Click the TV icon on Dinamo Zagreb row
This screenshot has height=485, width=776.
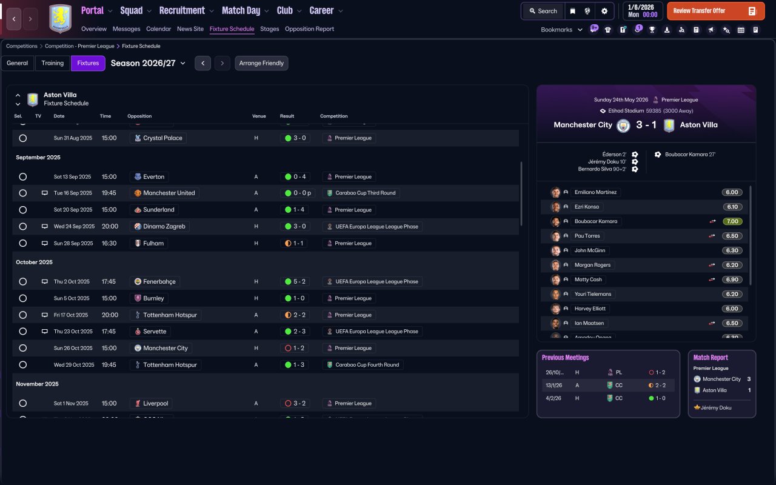(44, 226)
